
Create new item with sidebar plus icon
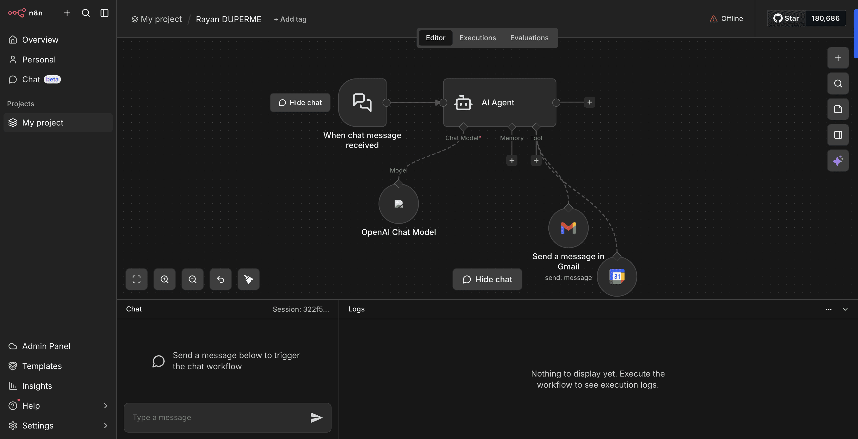67,13
